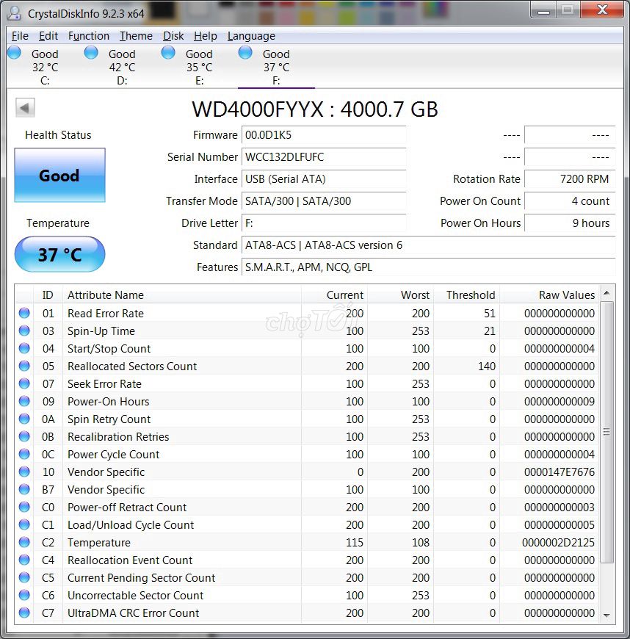Select the Reallocated Sectors Count row text
This screenshot has height=639, width=630.
click(x=132, y=366)
